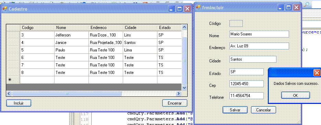Image resolution: width=321 pixels, height=125 pixels.
Task: Click the 'Santos' cell in Janice's row
Action: click(x=140, y=43)
